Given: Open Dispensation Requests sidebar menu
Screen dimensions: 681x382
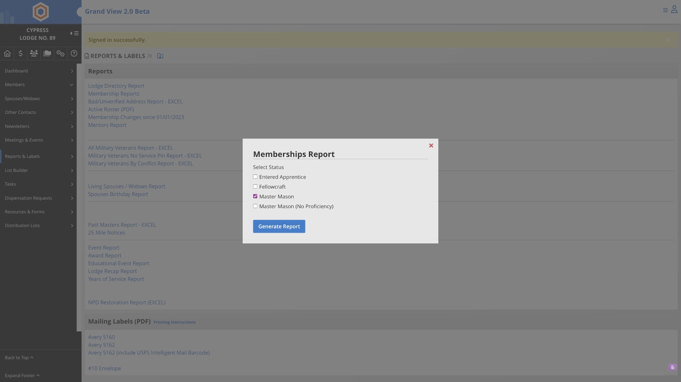Looking at the screenshot, I should point(38,198).
